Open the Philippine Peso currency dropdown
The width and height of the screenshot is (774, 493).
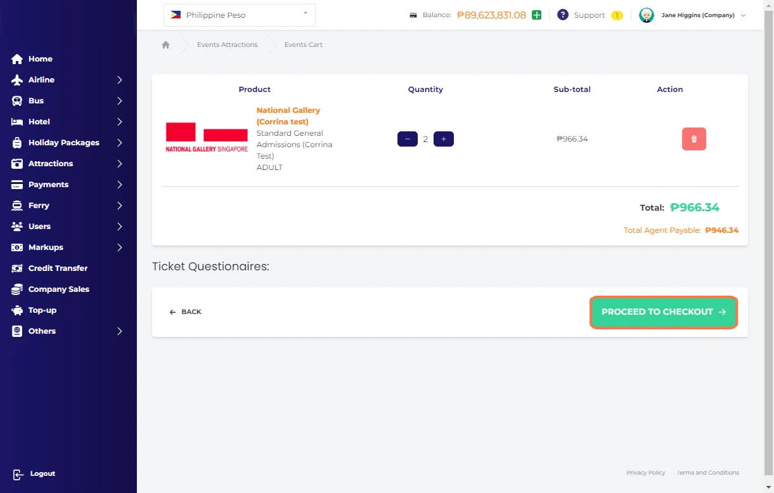(x=239, y=15)
